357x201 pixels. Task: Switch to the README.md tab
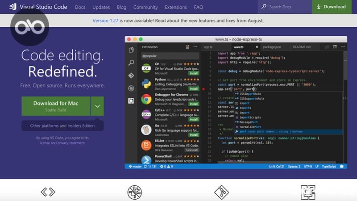(305, 47)
